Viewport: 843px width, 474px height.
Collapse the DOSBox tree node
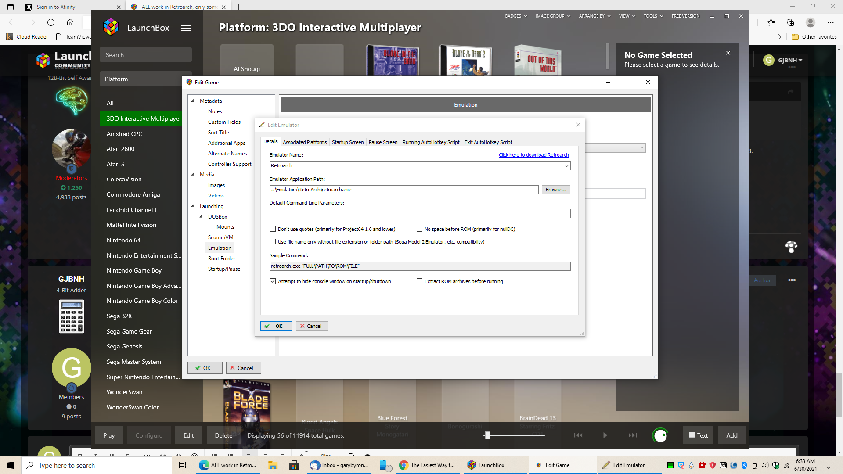pyautogui.click(x=201, y=217)
